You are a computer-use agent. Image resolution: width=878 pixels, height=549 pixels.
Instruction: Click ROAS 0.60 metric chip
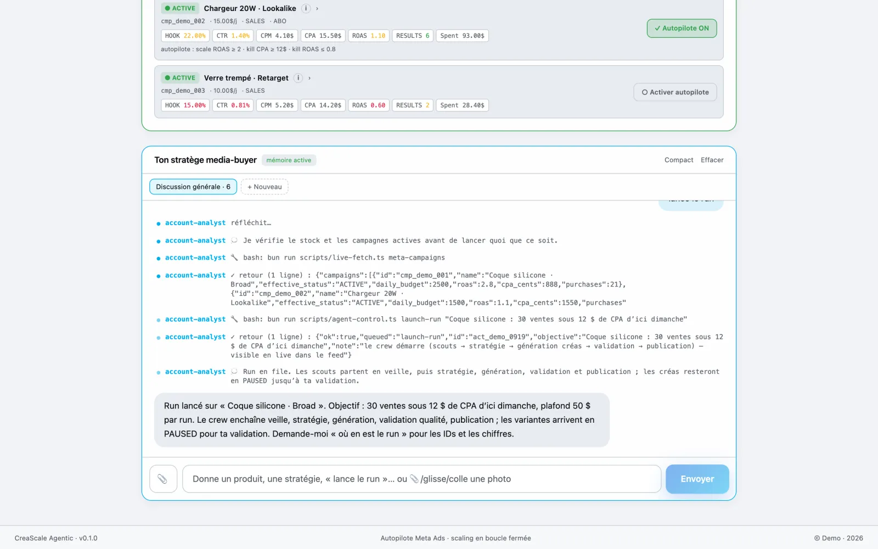coord(369,105)
